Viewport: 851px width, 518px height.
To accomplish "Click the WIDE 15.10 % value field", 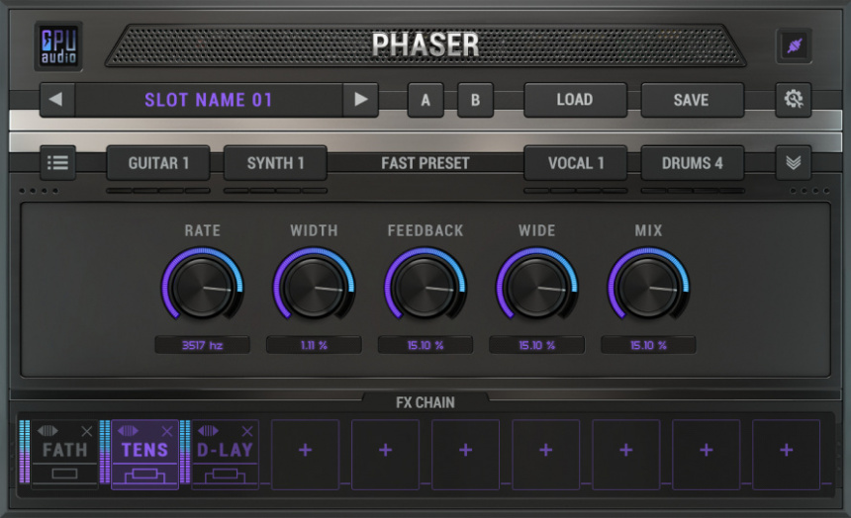I will point(536,345).
